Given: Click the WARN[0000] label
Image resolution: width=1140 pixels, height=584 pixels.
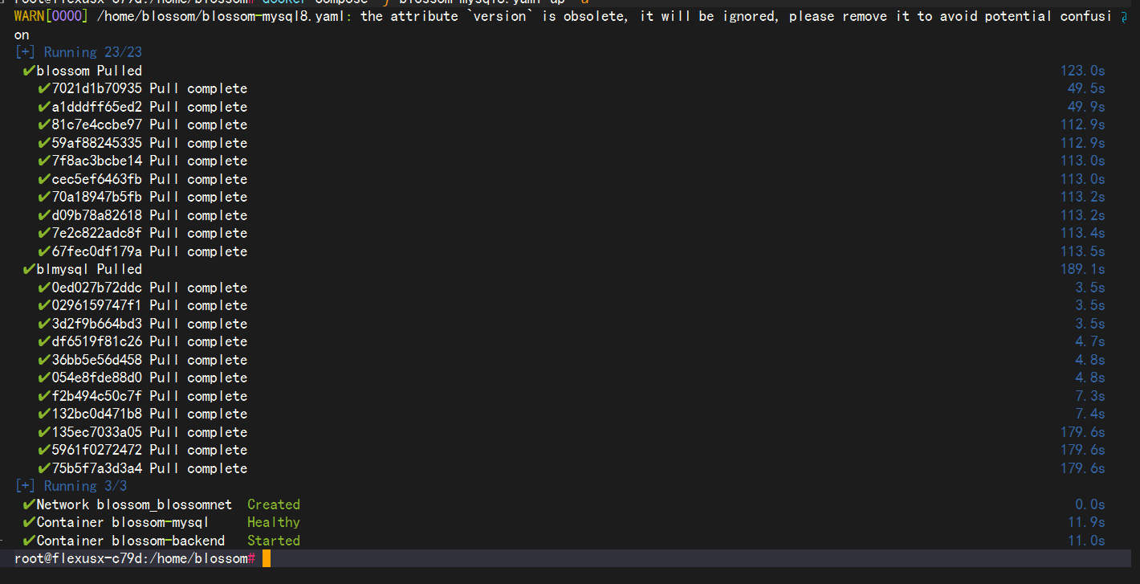Looking at the screenshot, I should pos(51,16).
